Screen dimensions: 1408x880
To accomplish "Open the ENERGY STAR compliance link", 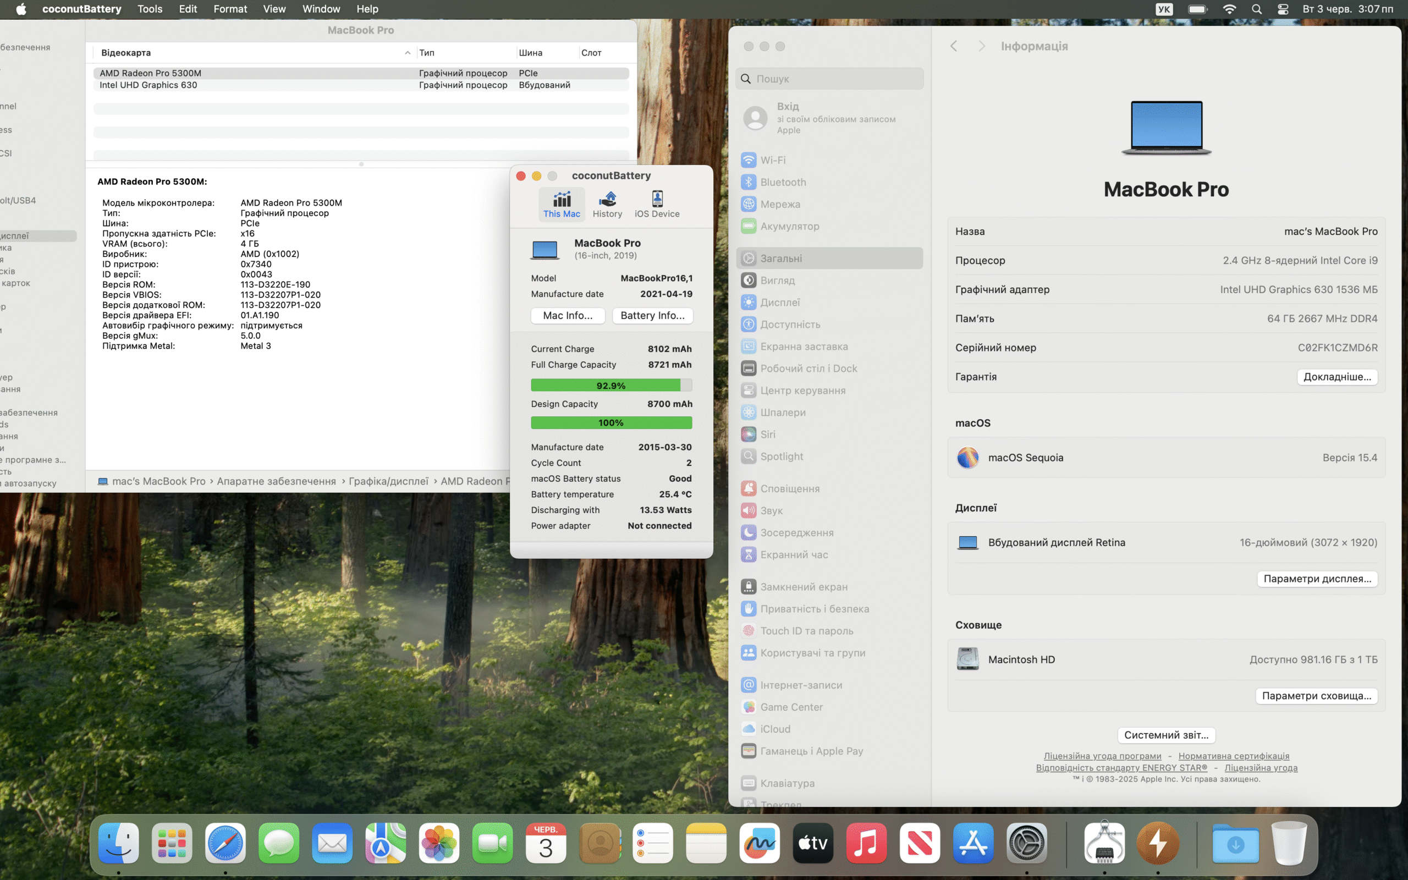I will point(1122,768).
